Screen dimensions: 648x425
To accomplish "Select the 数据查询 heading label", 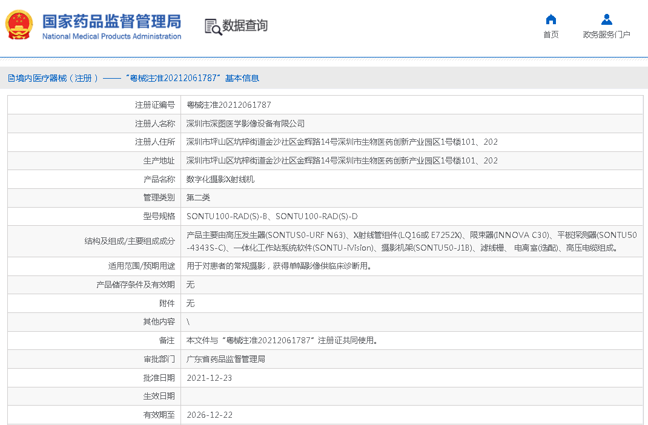I will (245, 25).
